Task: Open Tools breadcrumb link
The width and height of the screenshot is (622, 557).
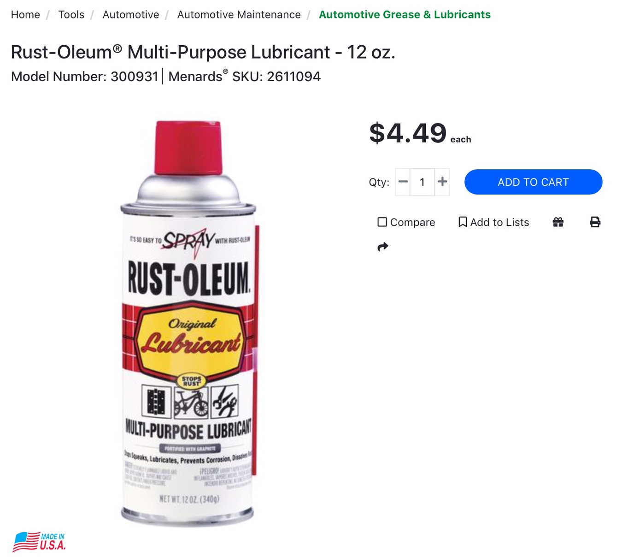Action: 71,15
